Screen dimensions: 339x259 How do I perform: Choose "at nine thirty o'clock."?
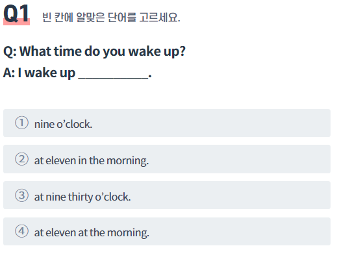(x=82, y=197)
